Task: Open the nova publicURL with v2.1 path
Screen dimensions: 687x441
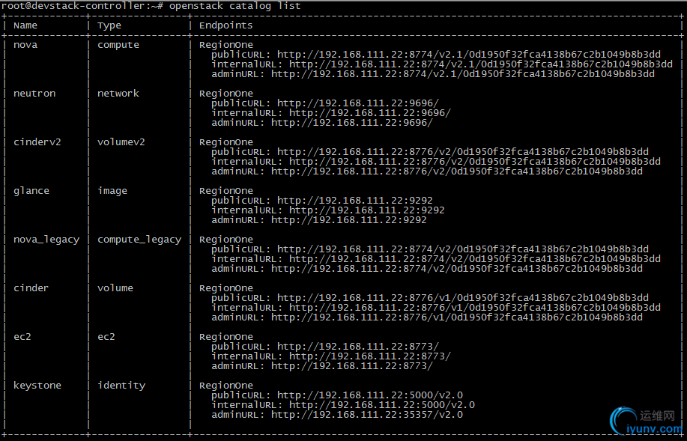Action: point(469,55)
